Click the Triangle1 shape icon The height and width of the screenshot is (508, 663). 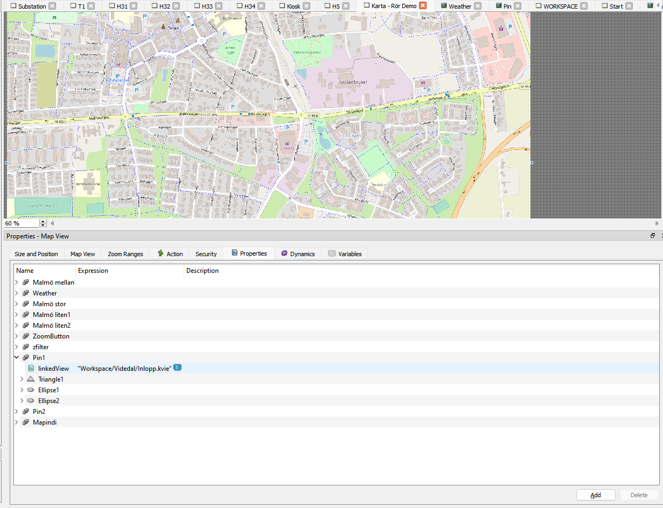tap(31, 379)
